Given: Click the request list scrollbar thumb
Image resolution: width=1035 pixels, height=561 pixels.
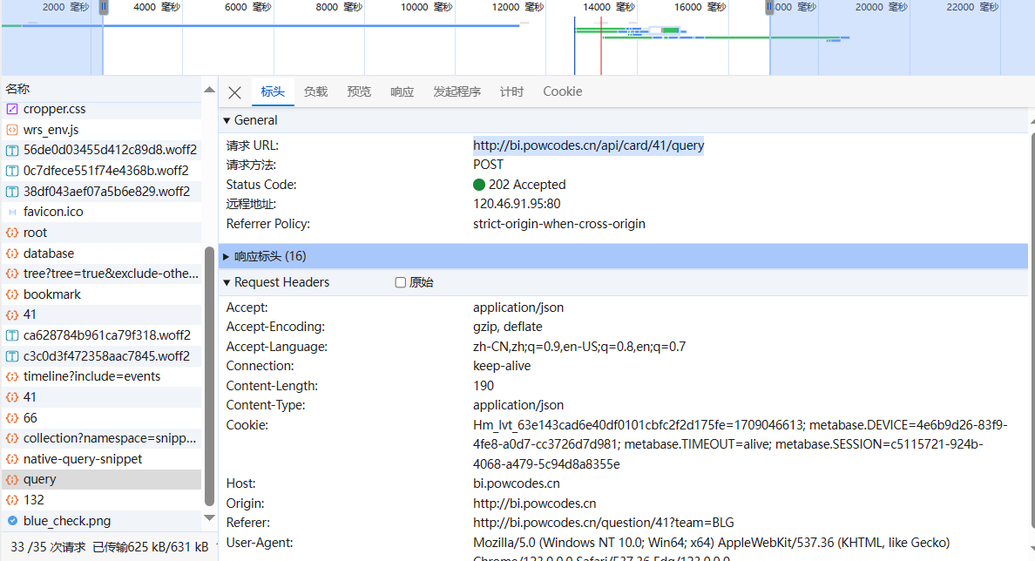Looking at the screenshot, I should pos(209,375).
